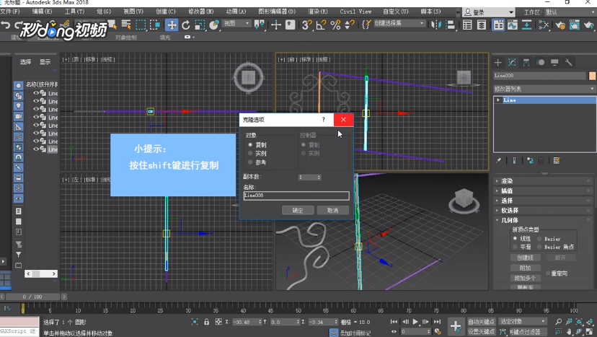
Task: Click the Undo arrow icon
Action: click(x=6, y=25)
